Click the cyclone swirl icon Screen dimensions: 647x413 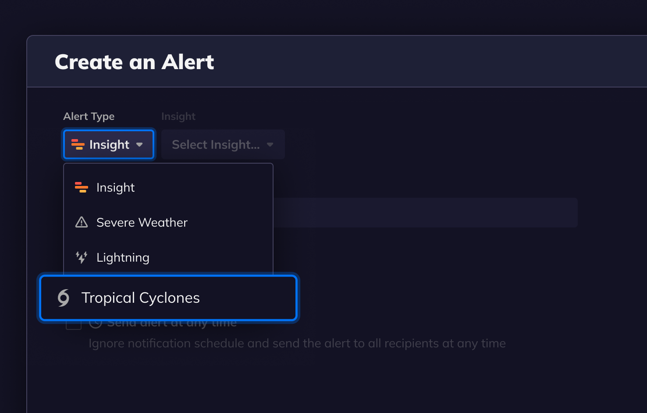64,298
